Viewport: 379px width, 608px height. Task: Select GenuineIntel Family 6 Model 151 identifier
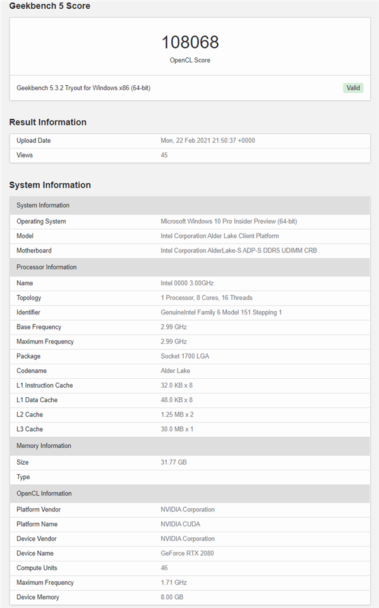pyautogui.click(x=221, y=313)
